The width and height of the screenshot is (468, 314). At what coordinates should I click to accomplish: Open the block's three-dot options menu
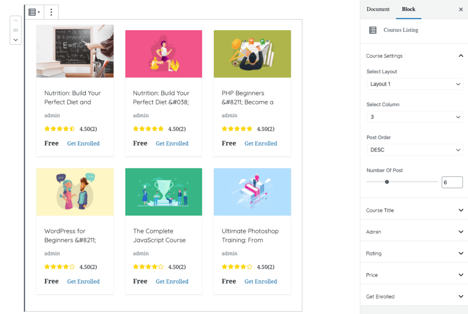[51, 12]
